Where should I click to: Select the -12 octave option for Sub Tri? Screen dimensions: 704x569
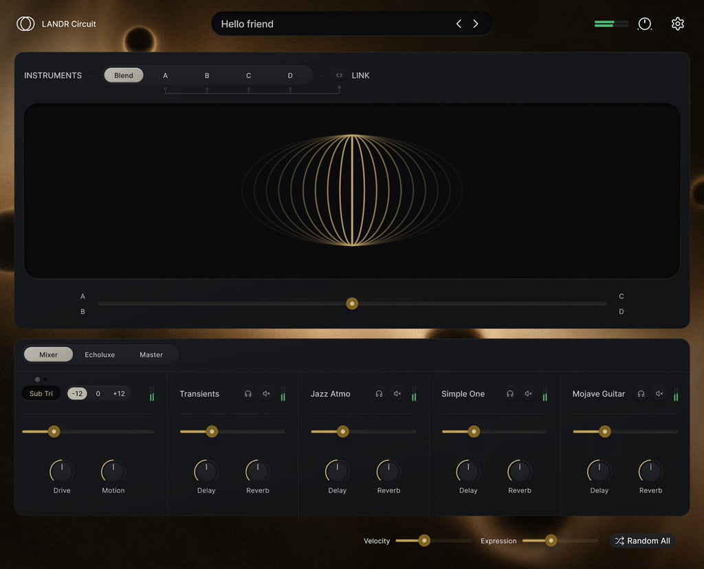[x=77, y=394]
